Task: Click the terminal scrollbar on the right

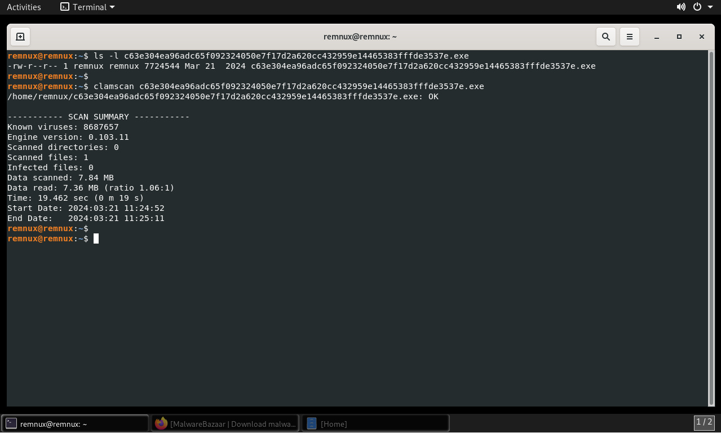Action: point(710,226)
